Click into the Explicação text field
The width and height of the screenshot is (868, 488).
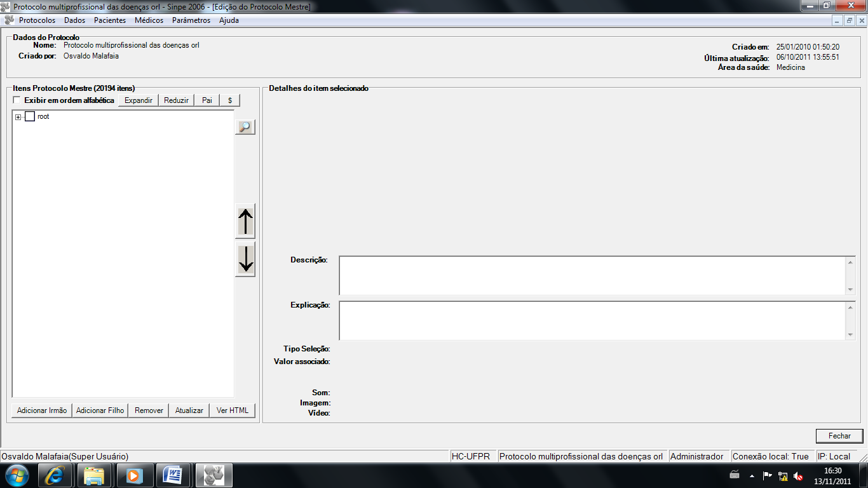tap(592, 320)
